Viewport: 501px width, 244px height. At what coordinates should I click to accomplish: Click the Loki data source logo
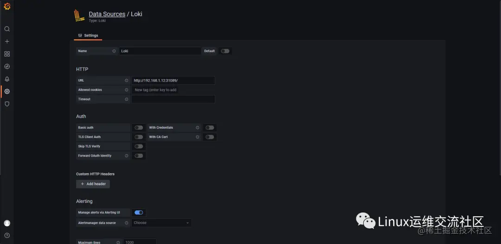click(x=79, y=16)
